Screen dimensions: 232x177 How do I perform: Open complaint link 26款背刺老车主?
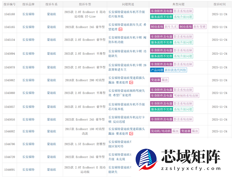coord(127,67)
